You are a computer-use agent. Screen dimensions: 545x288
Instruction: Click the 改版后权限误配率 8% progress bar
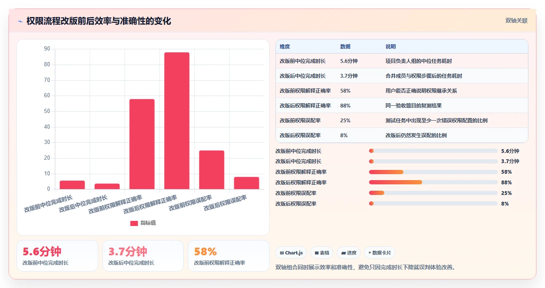coord(433,204)
